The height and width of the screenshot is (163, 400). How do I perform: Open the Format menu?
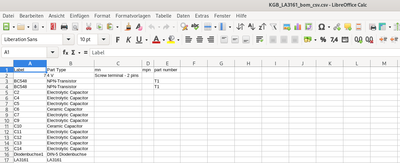coord(102,16)
